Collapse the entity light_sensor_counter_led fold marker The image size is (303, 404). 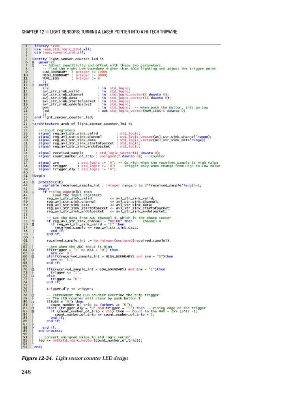pos(33,59)
